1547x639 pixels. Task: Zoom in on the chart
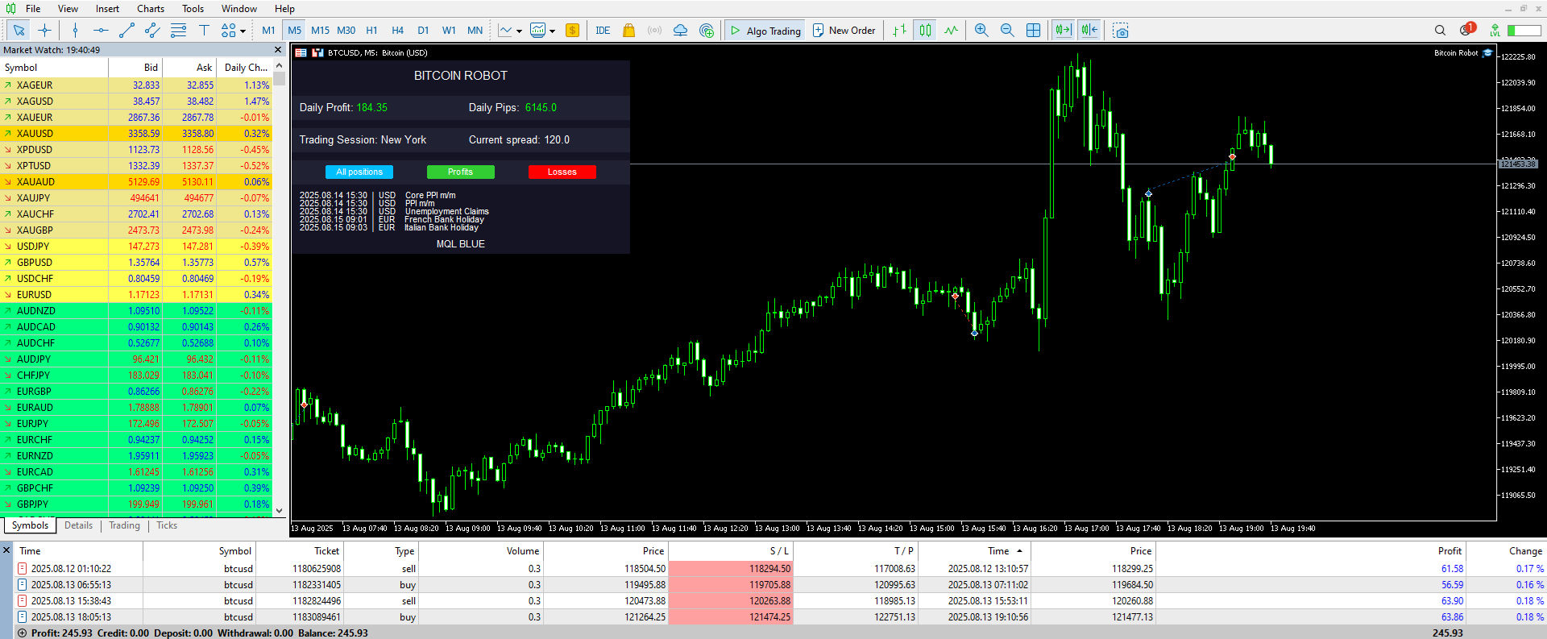point(981,31)
